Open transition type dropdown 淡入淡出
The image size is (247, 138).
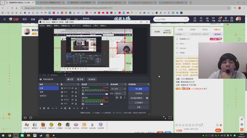pyautogui.click(x=118, y=89)
